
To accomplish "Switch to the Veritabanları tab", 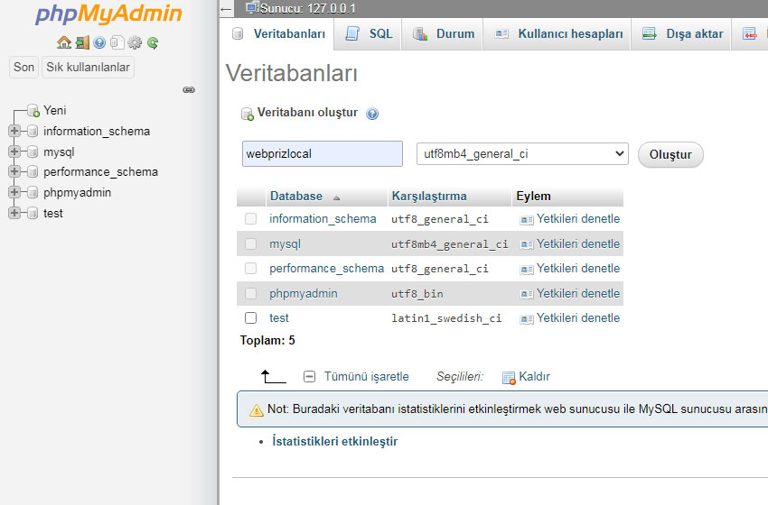I will point(278,33).
